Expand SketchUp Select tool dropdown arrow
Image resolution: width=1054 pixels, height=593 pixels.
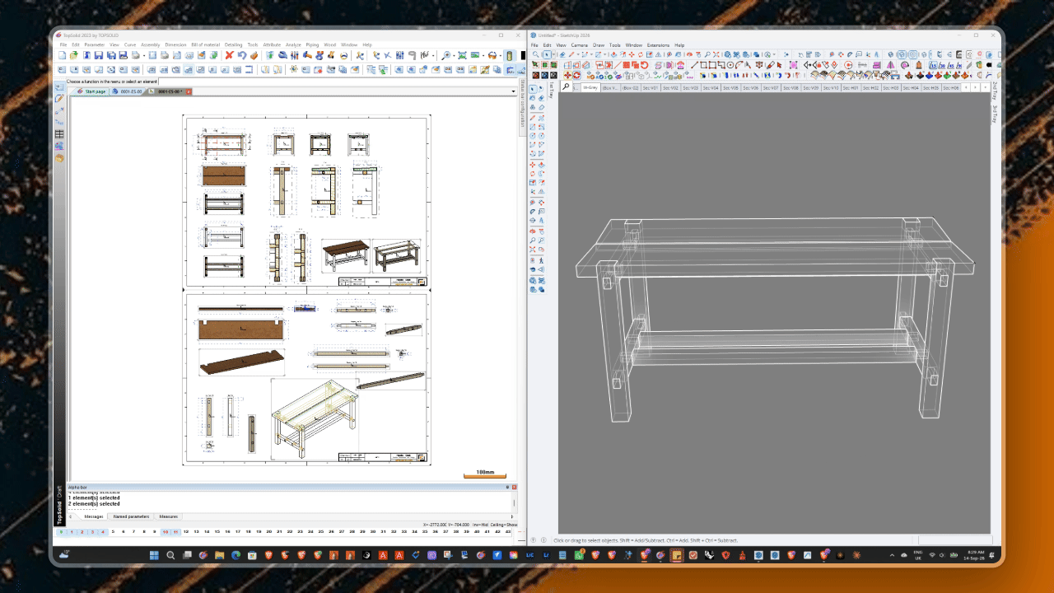(553, 54)
